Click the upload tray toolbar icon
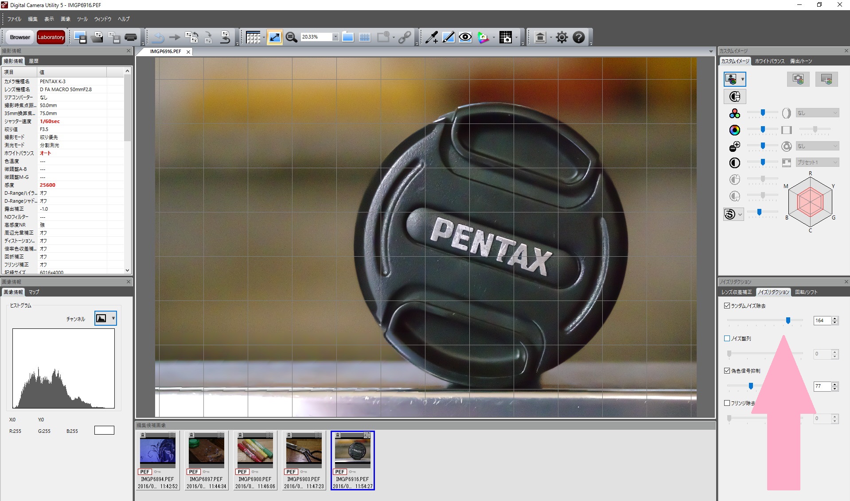The image size is (850, 501). click(540, 37)
